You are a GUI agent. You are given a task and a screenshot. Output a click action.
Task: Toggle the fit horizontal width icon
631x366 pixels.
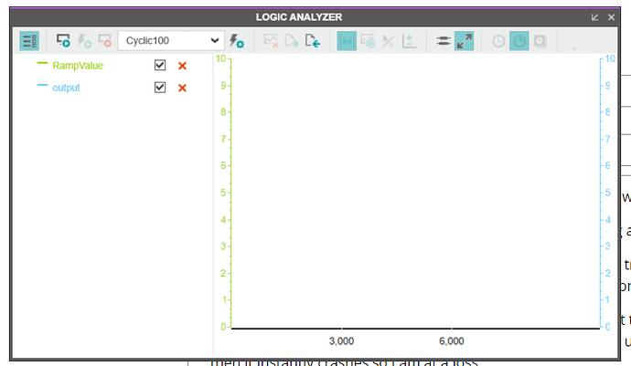coord(347,41)
